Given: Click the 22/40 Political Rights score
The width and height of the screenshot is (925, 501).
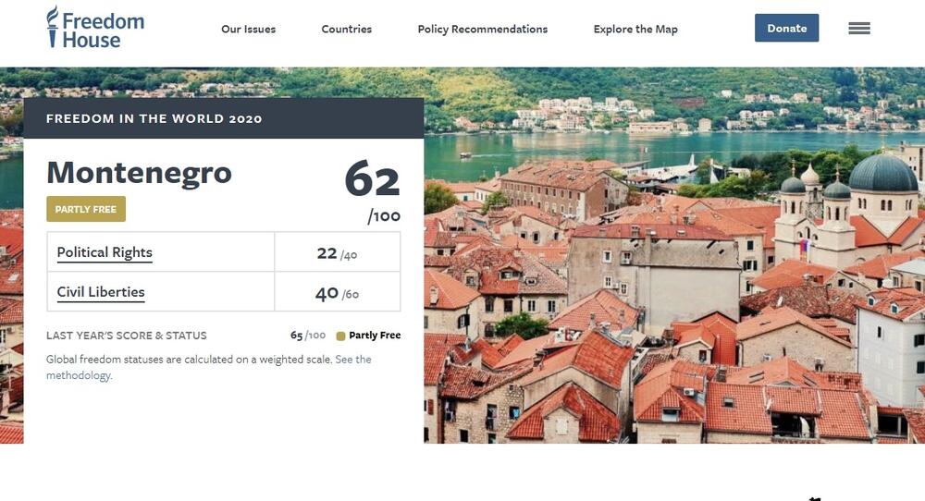Looking at the screenshot, I should (x=337, y=253).
